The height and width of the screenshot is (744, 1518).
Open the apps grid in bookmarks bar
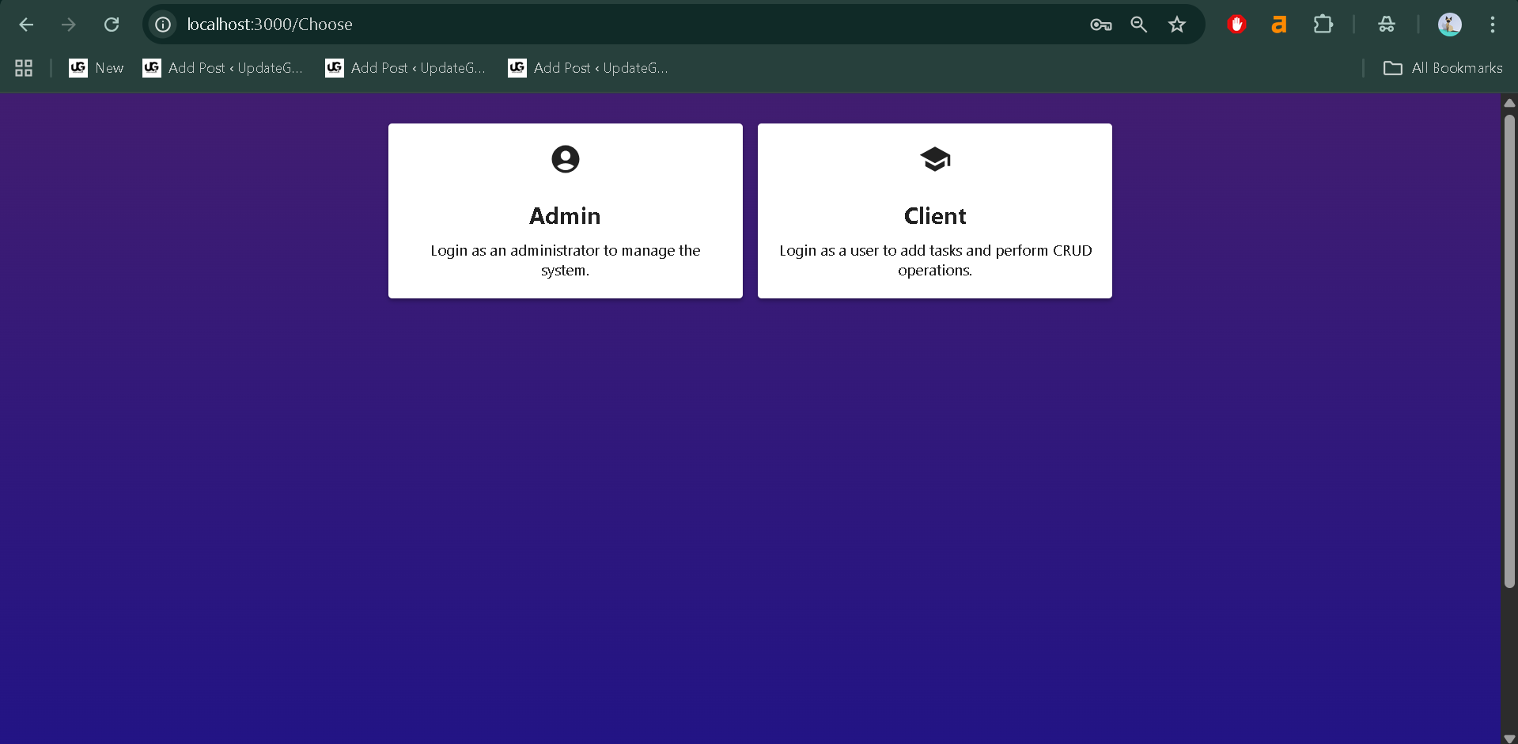click(x=24, y=68)
